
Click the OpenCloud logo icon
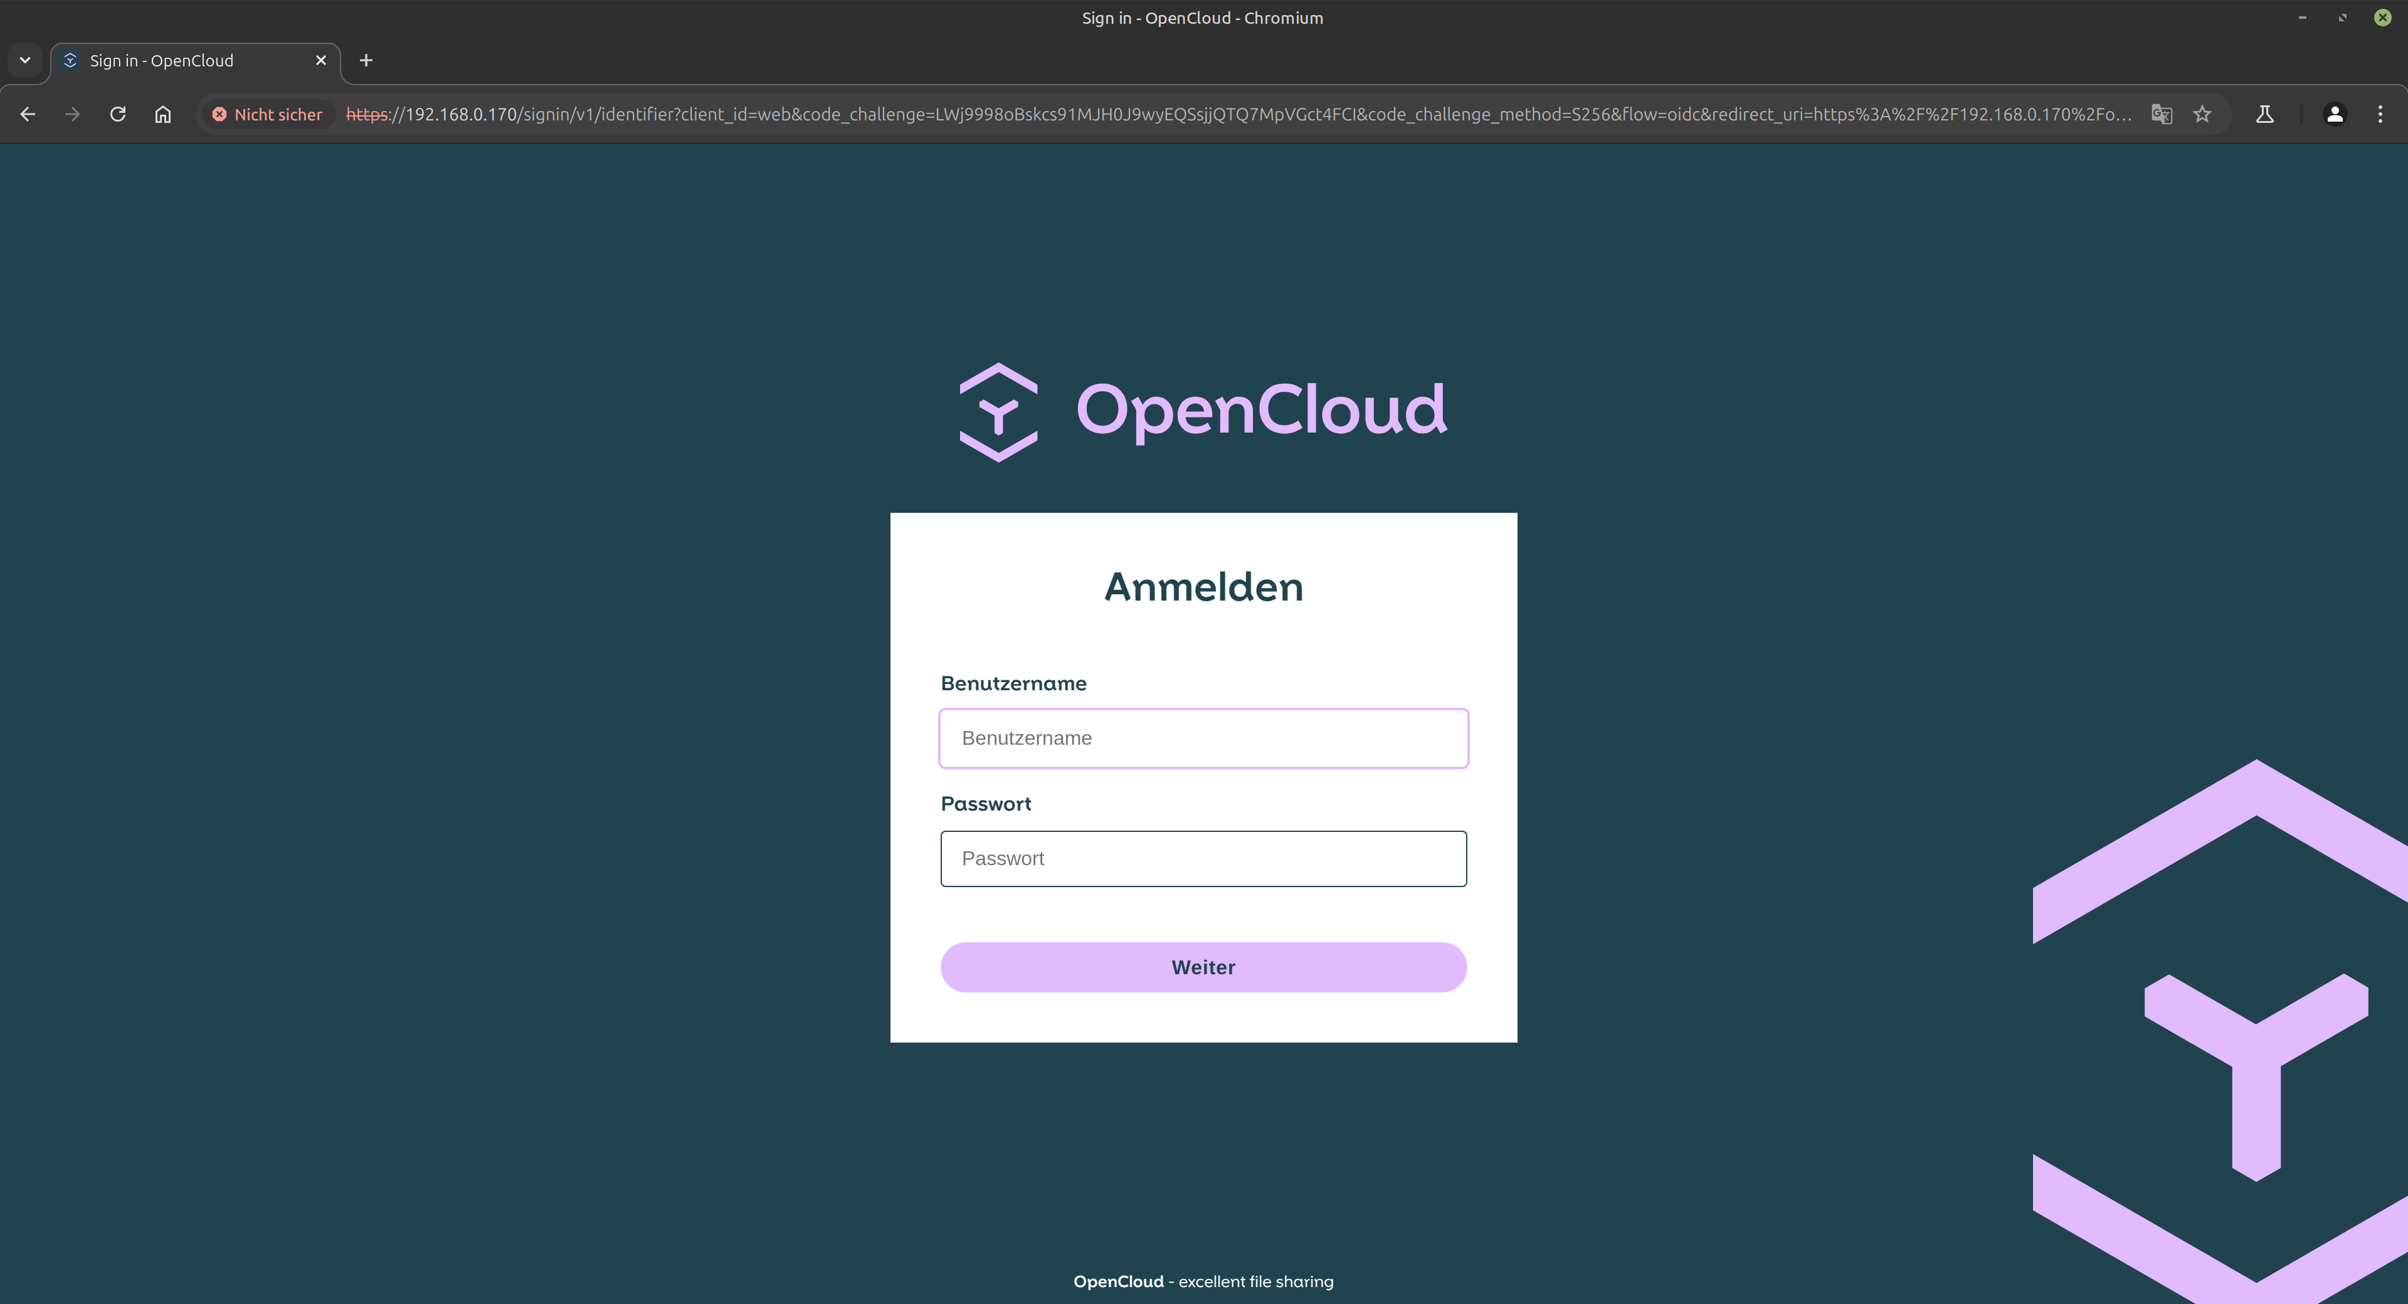[x=998, y=413]
